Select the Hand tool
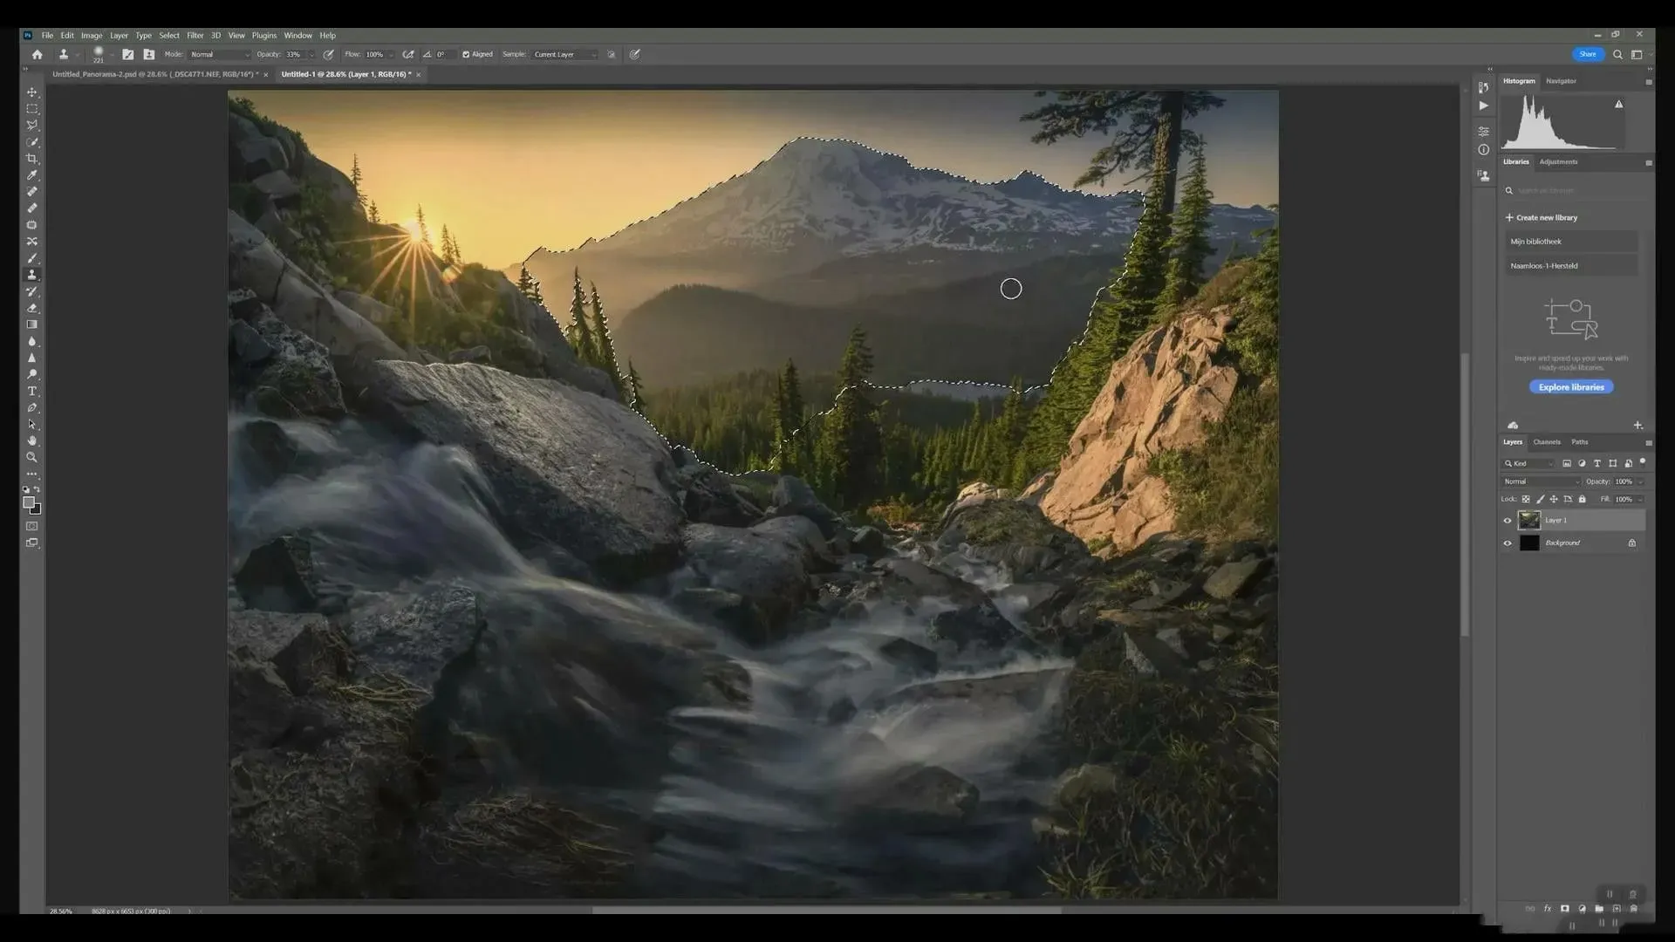Image resolution: width=1675 pixels, height=942 pixels. pos(32,441)
